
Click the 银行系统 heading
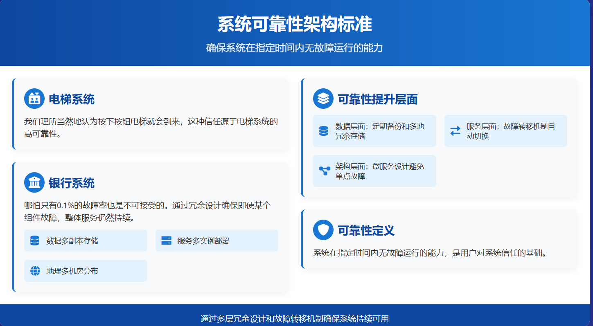point(72,183)
